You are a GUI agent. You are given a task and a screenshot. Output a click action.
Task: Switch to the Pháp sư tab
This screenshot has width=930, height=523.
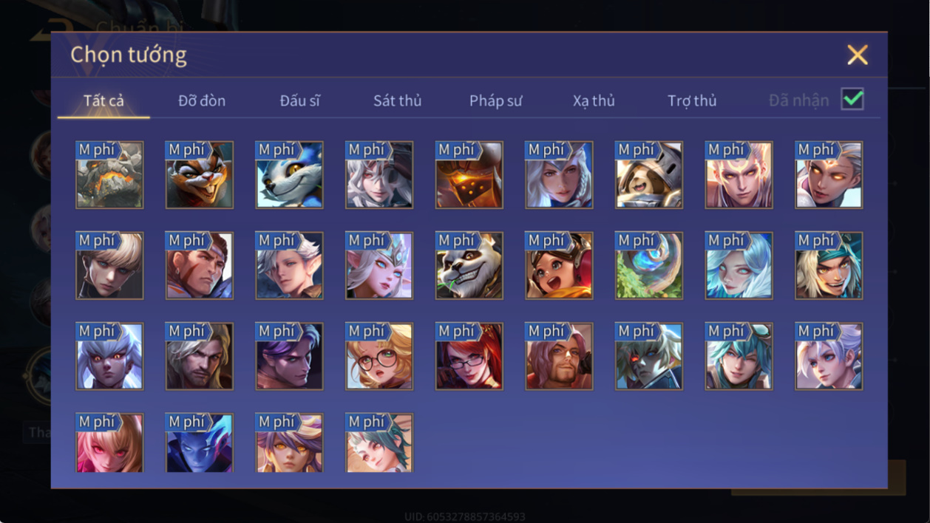point(495,100)
